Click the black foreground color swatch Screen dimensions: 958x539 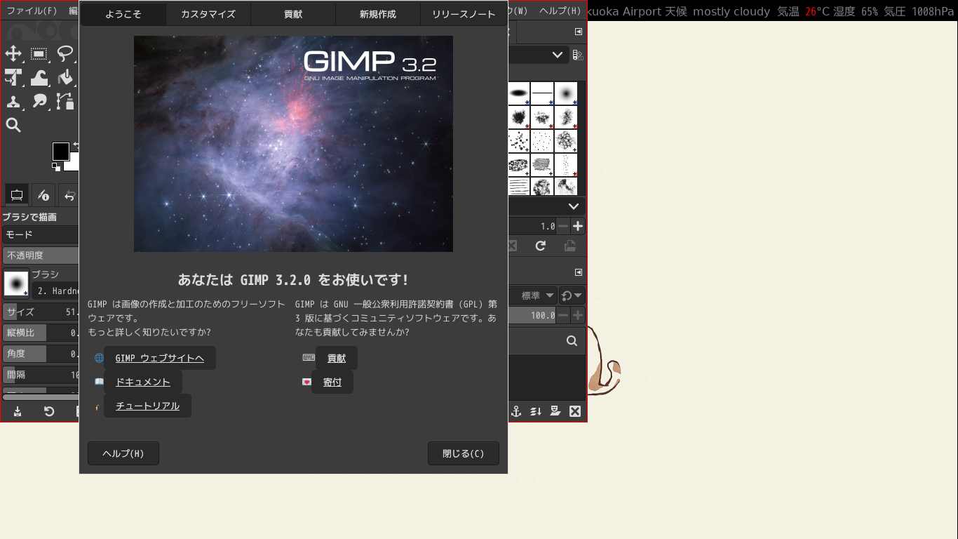(x=61, y=151)
